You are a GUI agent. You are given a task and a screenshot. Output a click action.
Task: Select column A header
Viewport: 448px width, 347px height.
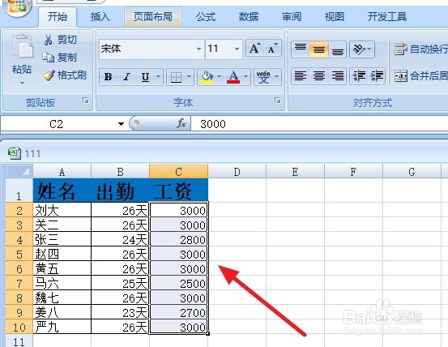[62, 172]
